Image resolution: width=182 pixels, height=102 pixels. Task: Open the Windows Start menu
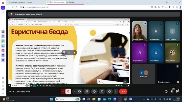click(x=52, y=99)
